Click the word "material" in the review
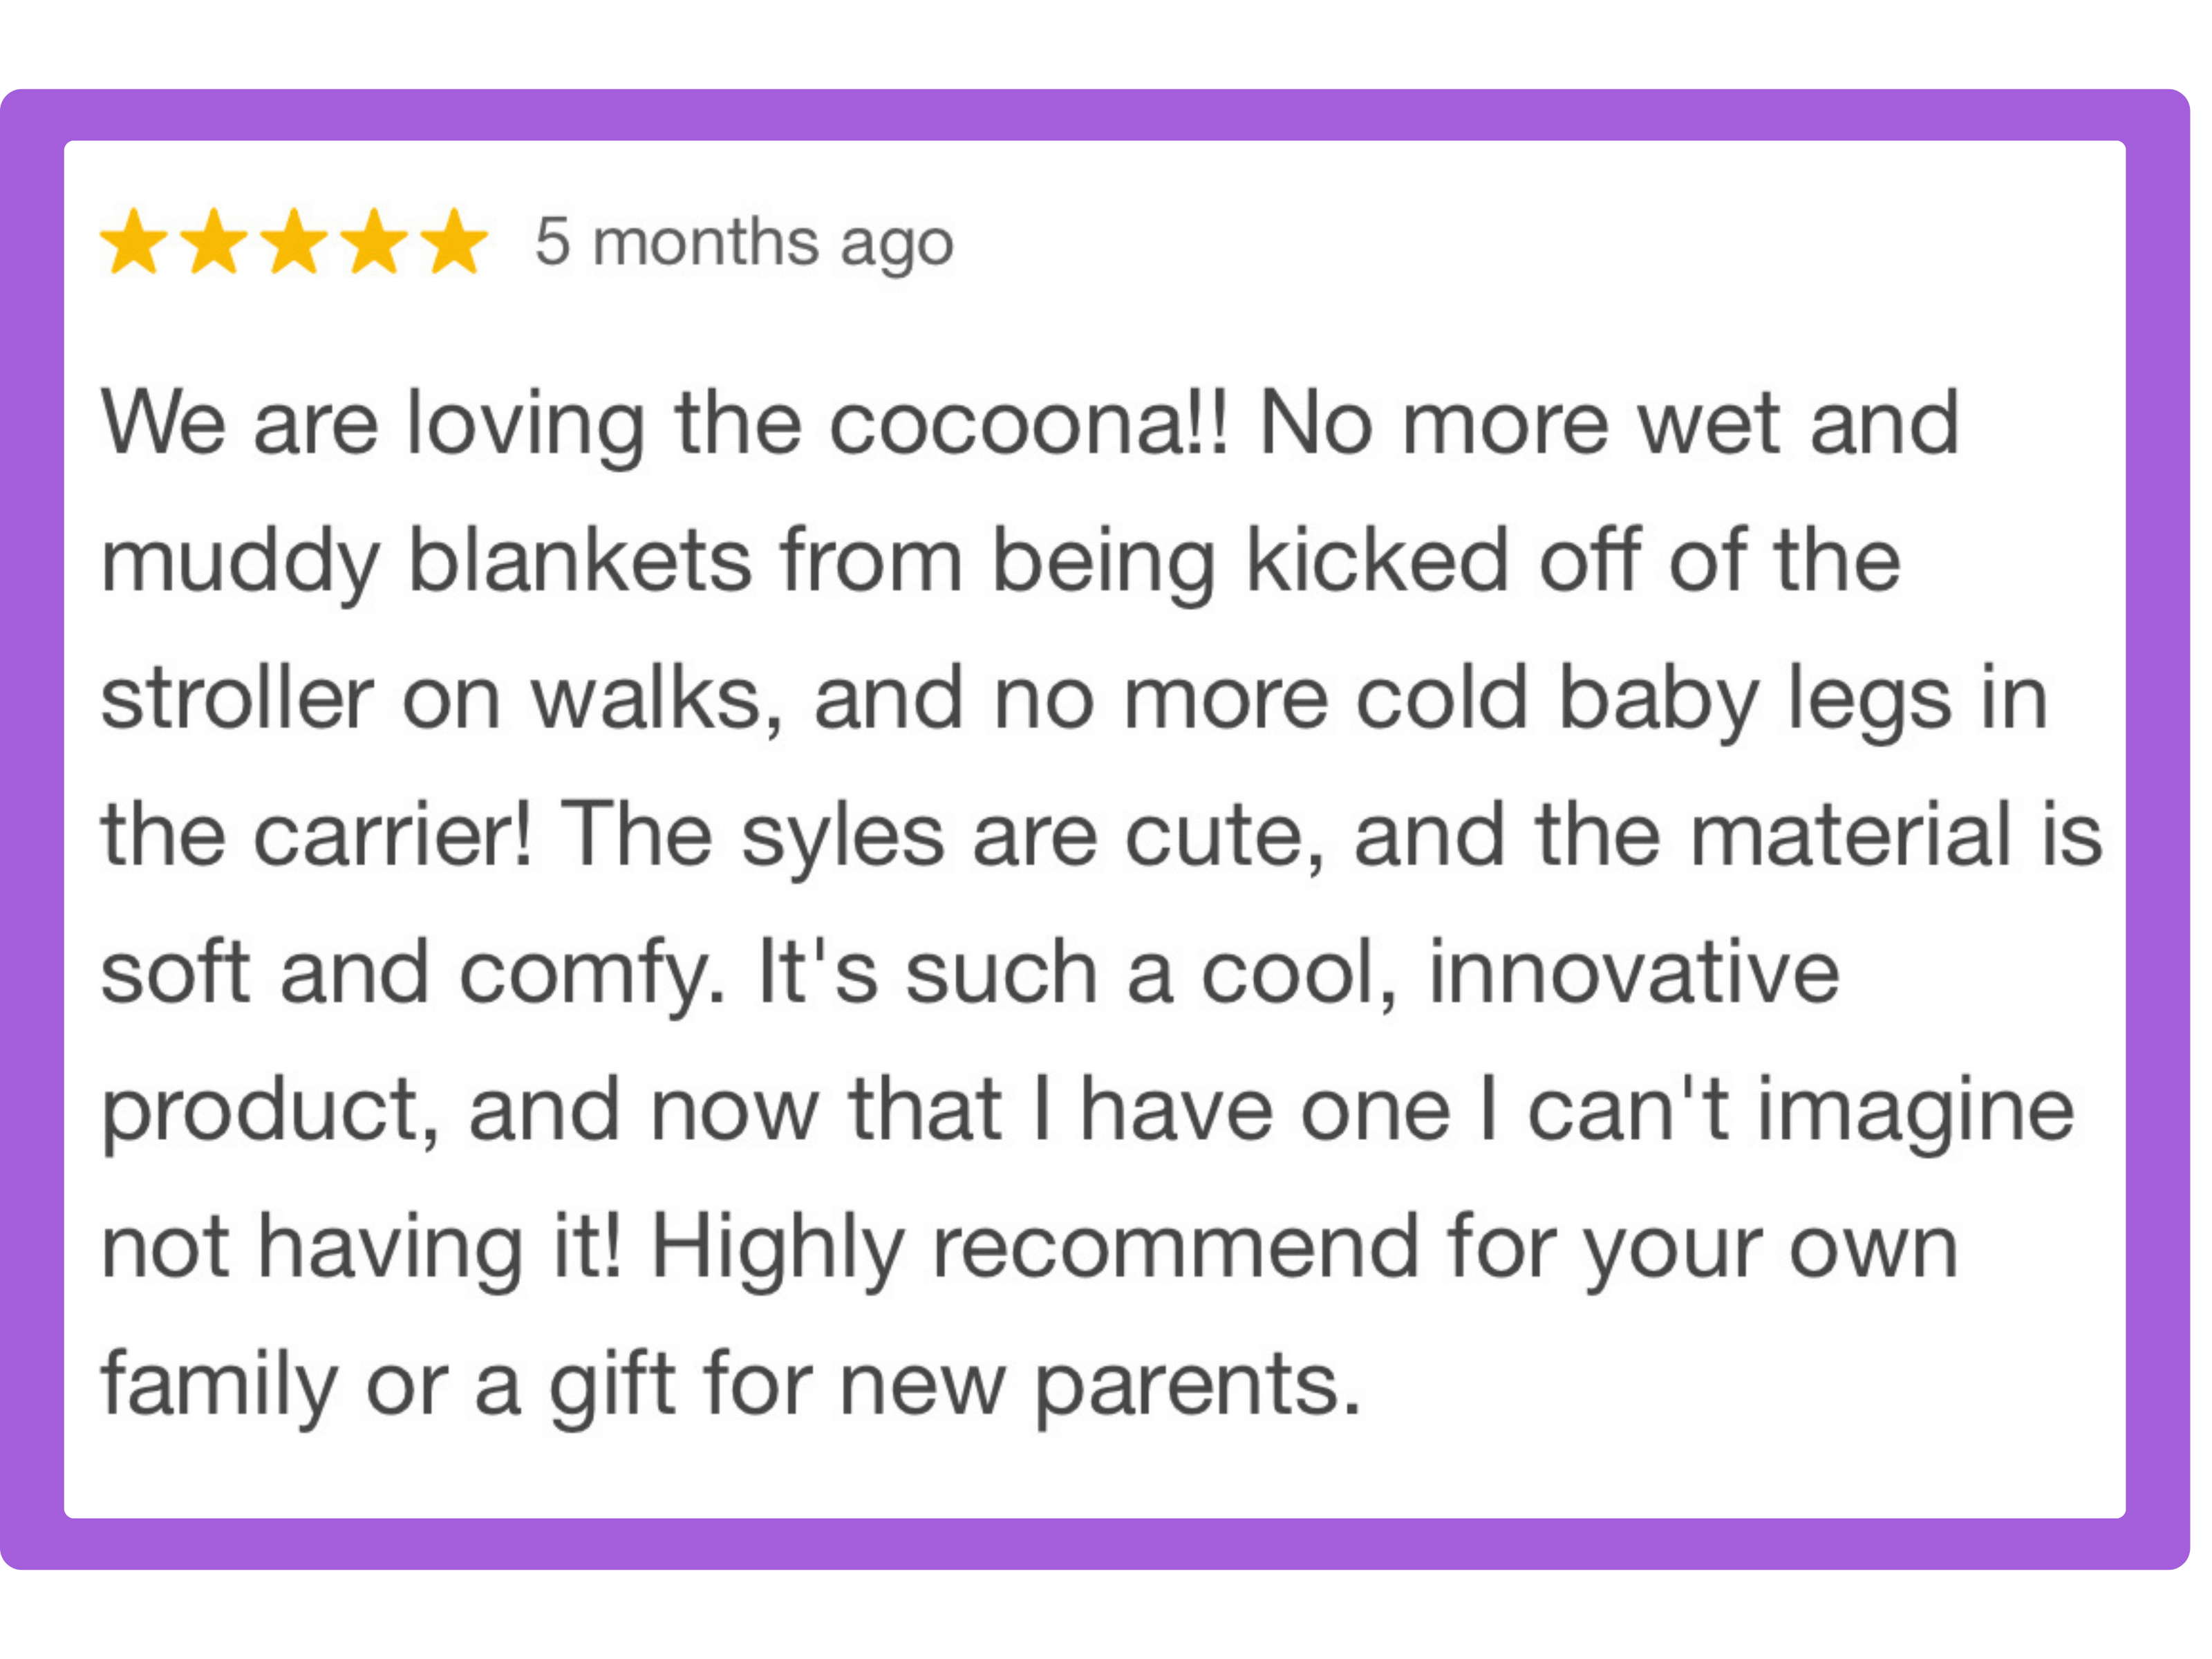Screen dimensions: 2212x1659 click(x=1849, y=835)
